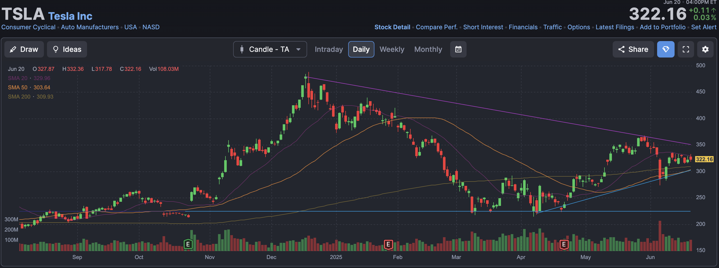
Task: Click the 500 price axis label
Action: (700, 66)
